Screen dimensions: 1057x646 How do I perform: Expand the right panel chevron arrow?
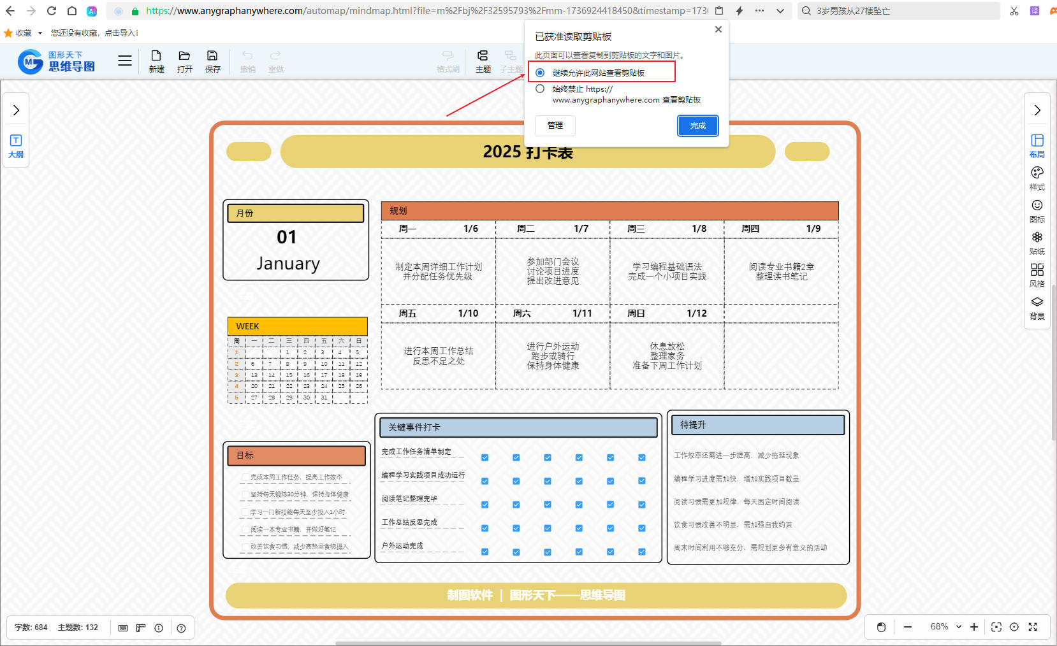point(1037,110)
